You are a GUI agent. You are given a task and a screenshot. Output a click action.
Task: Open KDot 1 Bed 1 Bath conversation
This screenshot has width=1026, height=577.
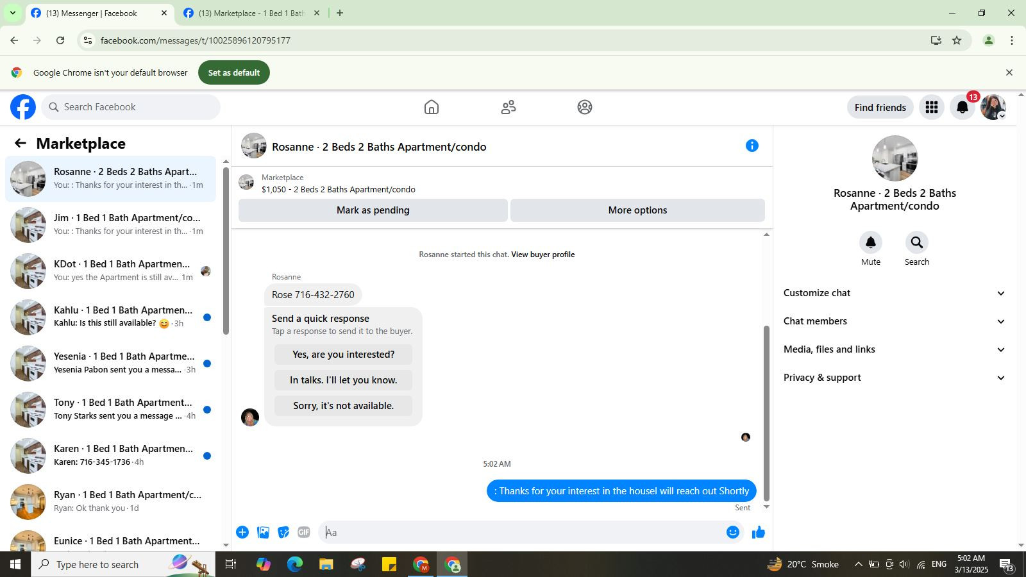point(110,271)
